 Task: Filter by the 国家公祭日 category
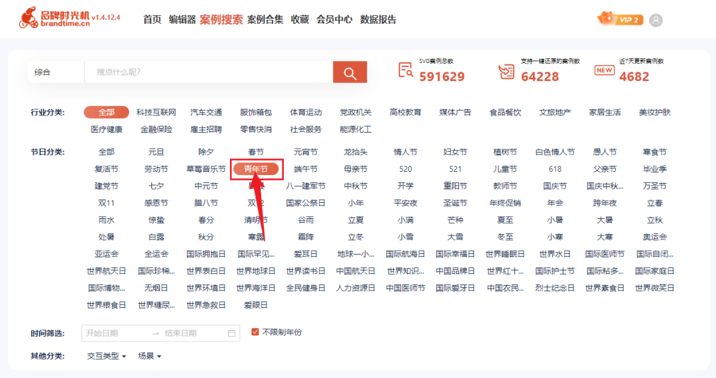point(306,203)
